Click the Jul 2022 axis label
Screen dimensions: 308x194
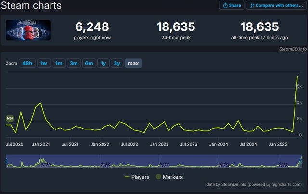click(129, 144)
